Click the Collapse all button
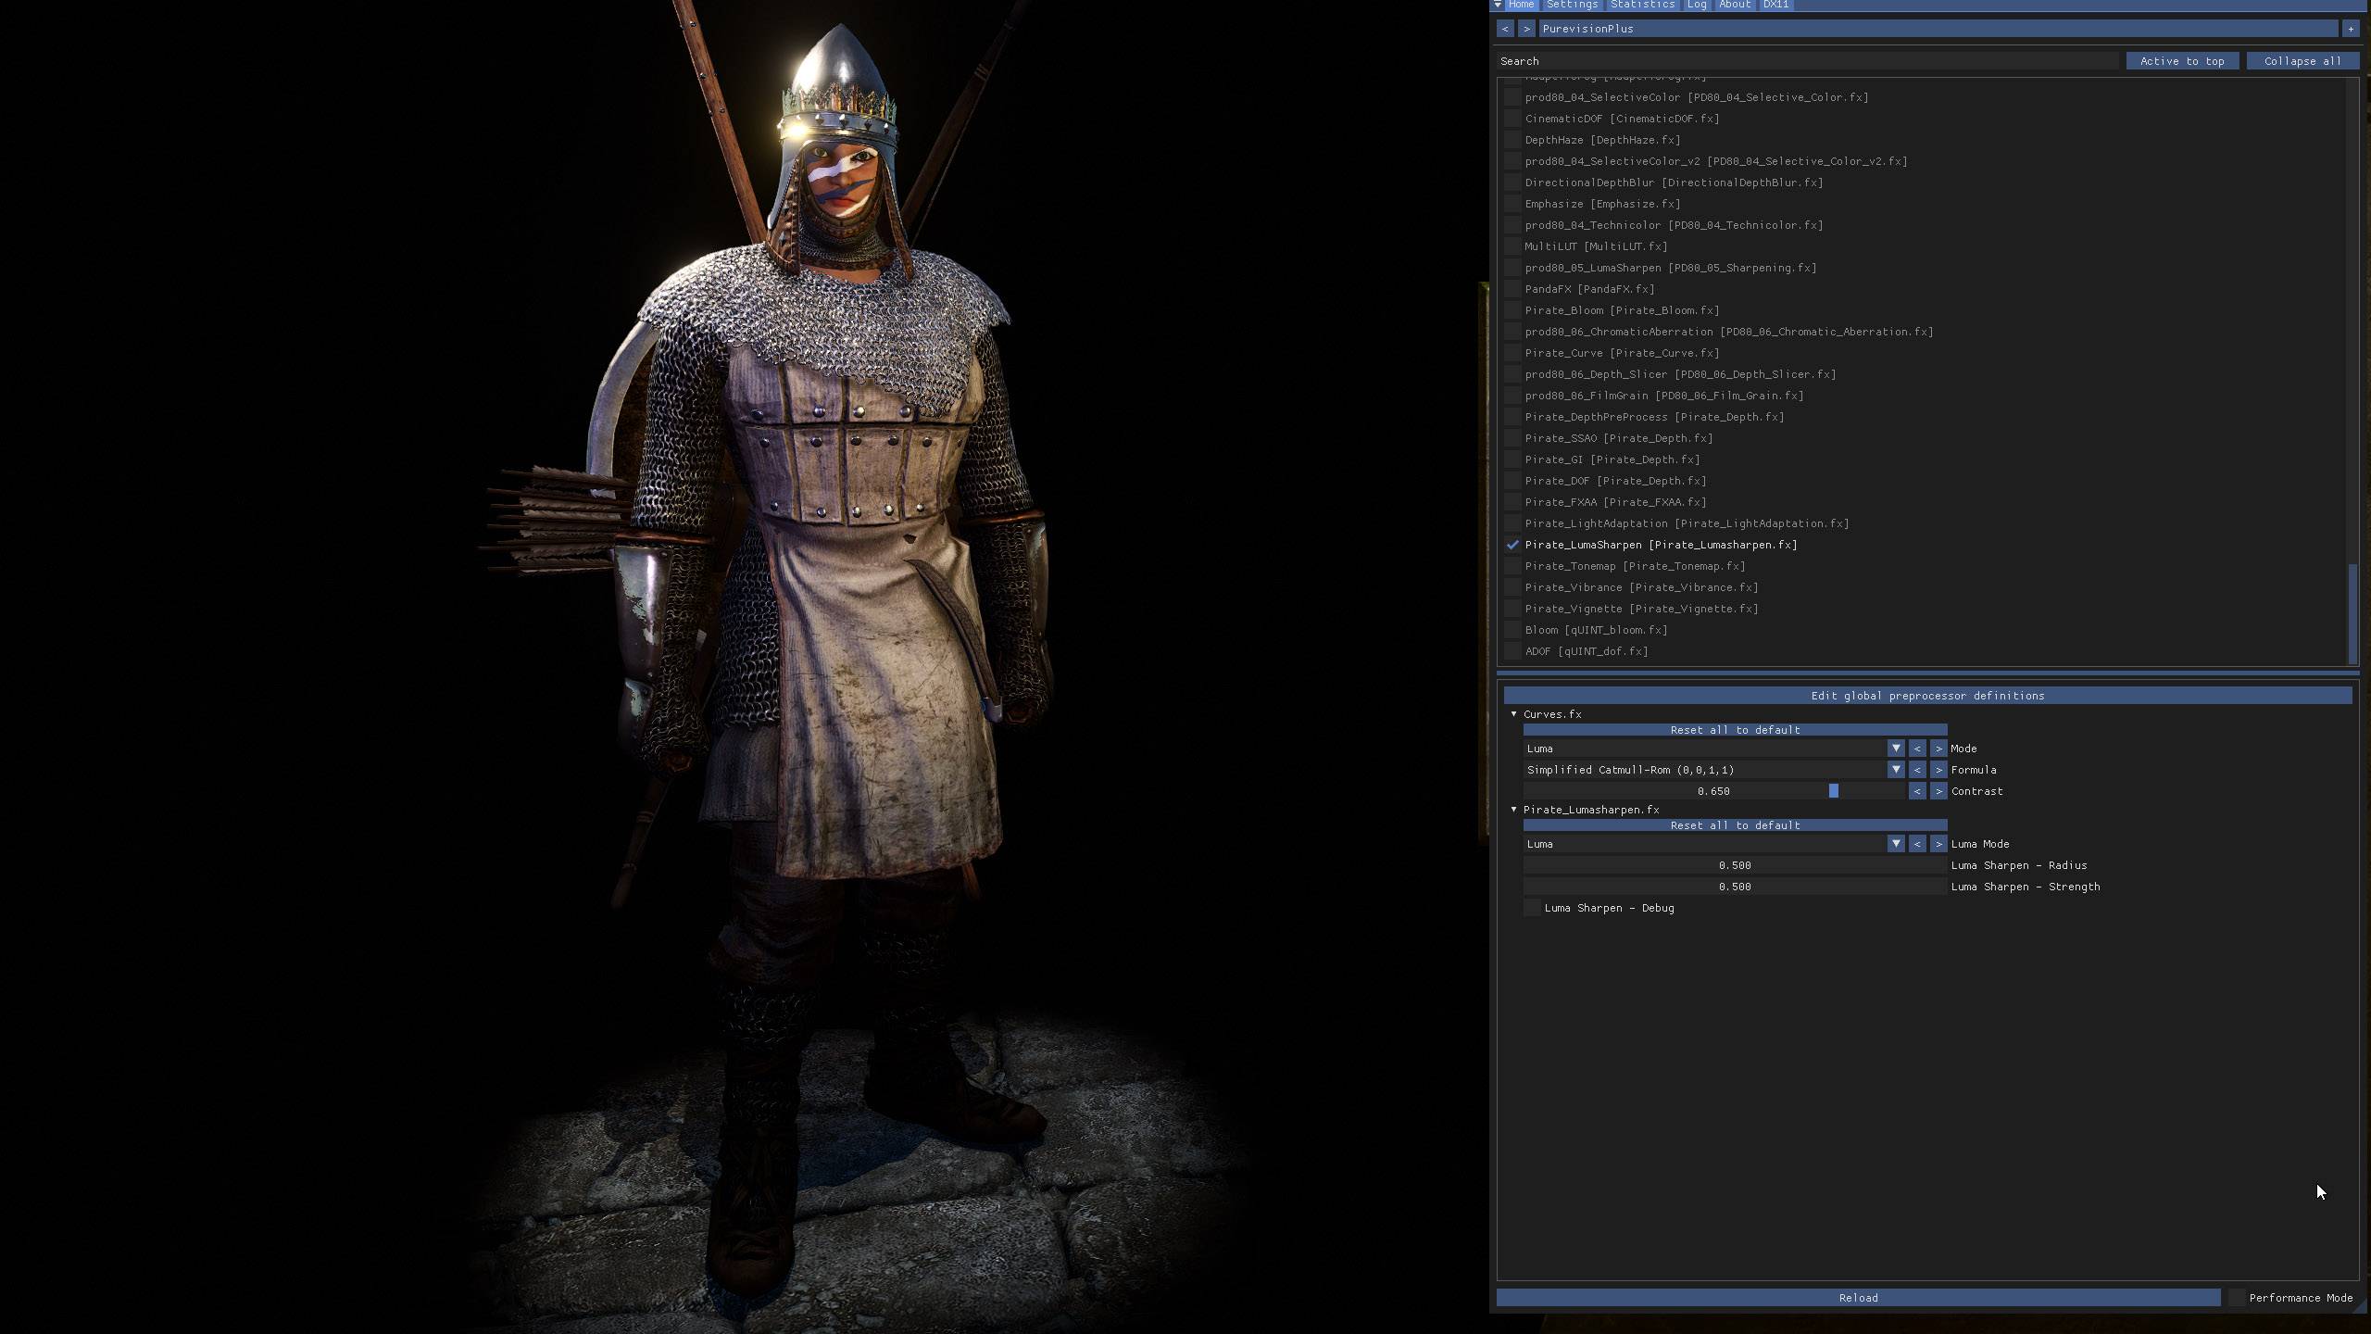Viewport: 2371px width, 1334px height. pyautogui.click(x=2302, y=61)
